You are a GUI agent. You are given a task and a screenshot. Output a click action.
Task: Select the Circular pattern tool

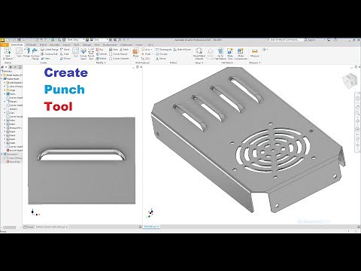click(162, 54)
